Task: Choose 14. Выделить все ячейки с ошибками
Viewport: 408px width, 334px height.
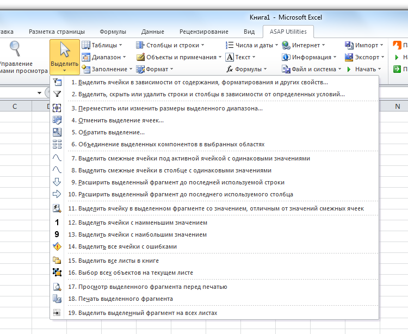Action: coord(214,246)
